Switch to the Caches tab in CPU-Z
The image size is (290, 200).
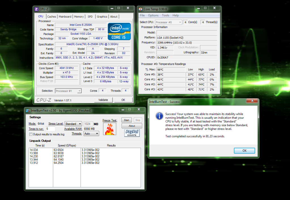click(x=51, y=17)
